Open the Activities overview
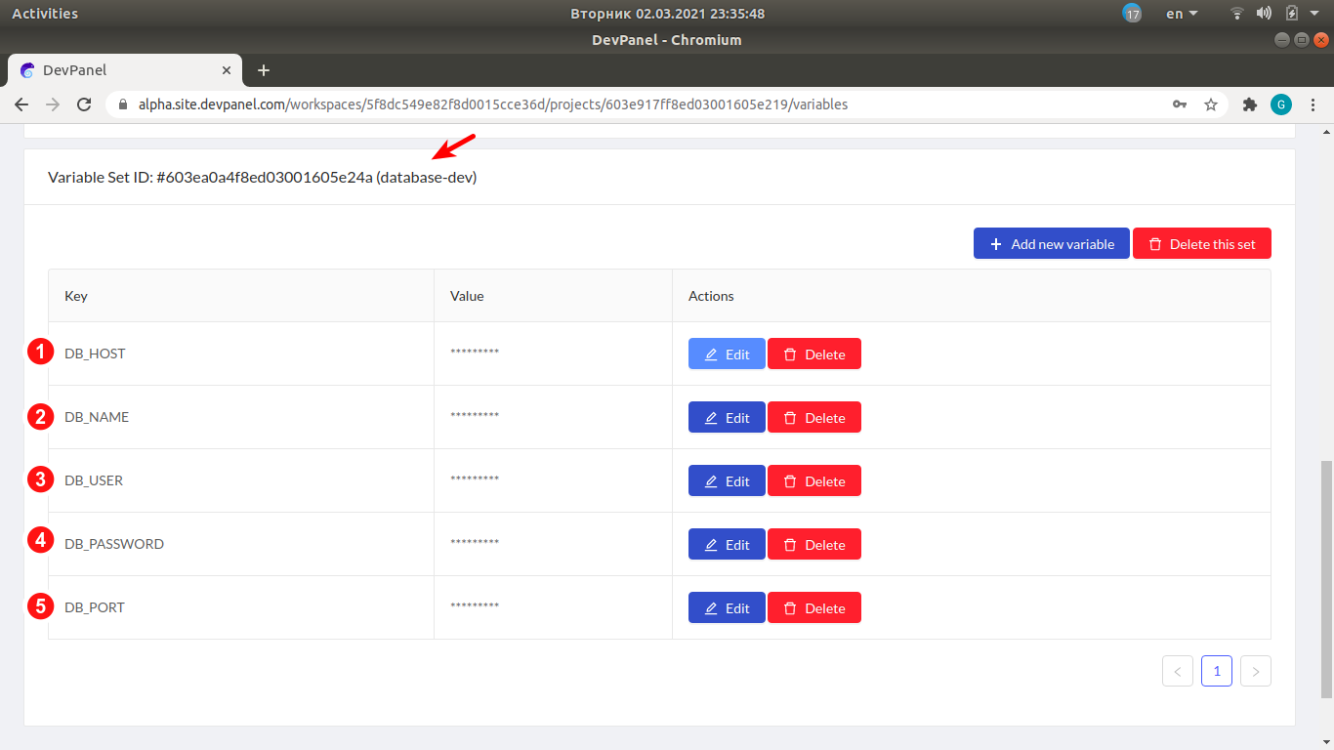This screenshot has width=1334, height=750. (x=45, y=14)
